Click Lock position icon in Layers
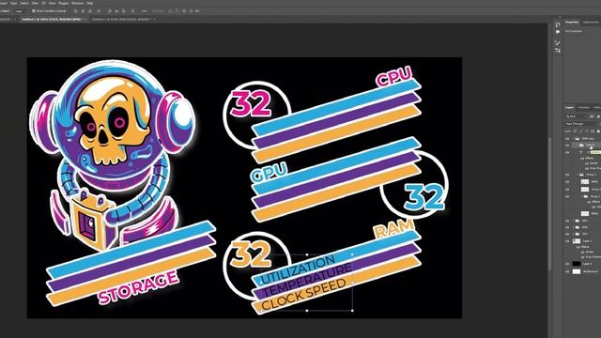 click(x=587, y=131)
